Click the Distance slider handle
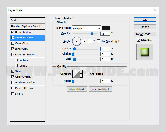 pyautogui.click(x=74, y=49)
